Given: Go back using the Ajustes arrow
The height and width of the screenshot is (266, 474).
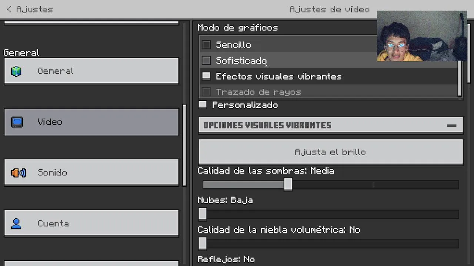Looking at the screenshot, I should point(9,9).
